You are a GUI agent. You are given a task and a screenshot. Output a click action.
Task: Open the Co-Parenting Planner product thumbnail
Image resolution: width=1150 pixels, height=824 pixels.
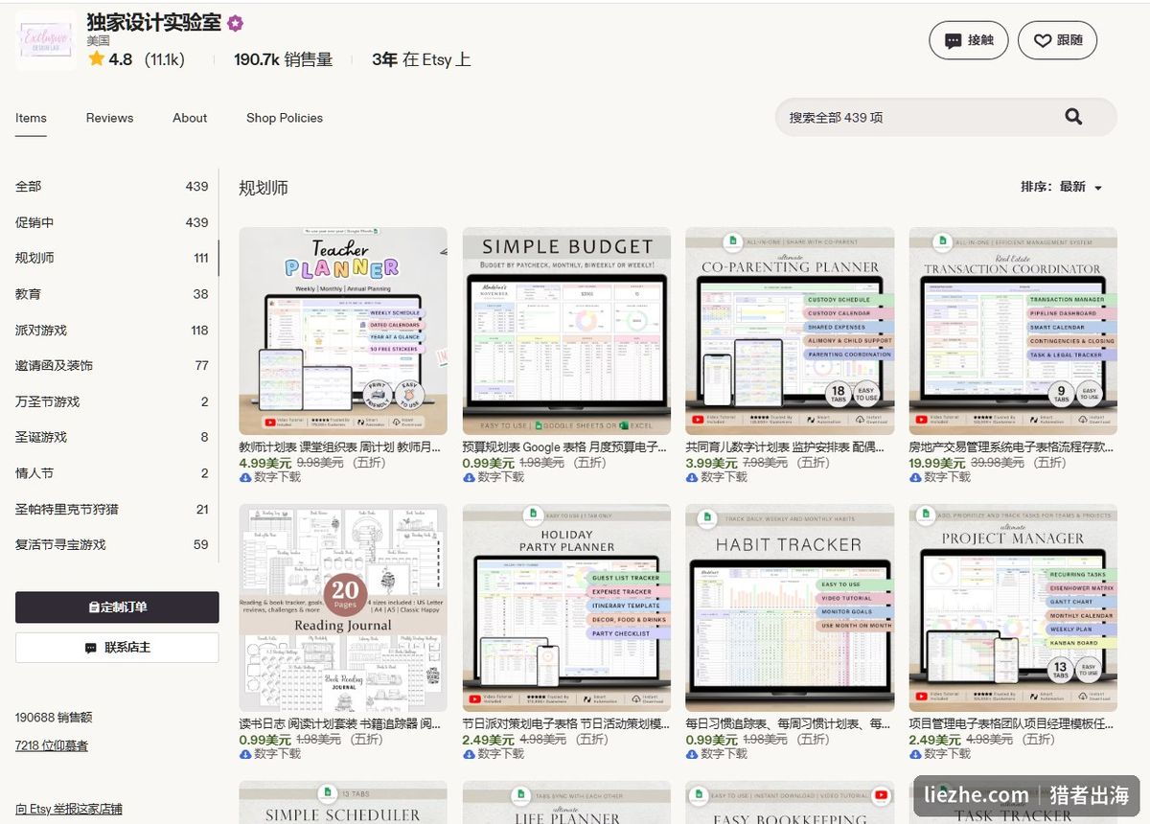point(790,331)
